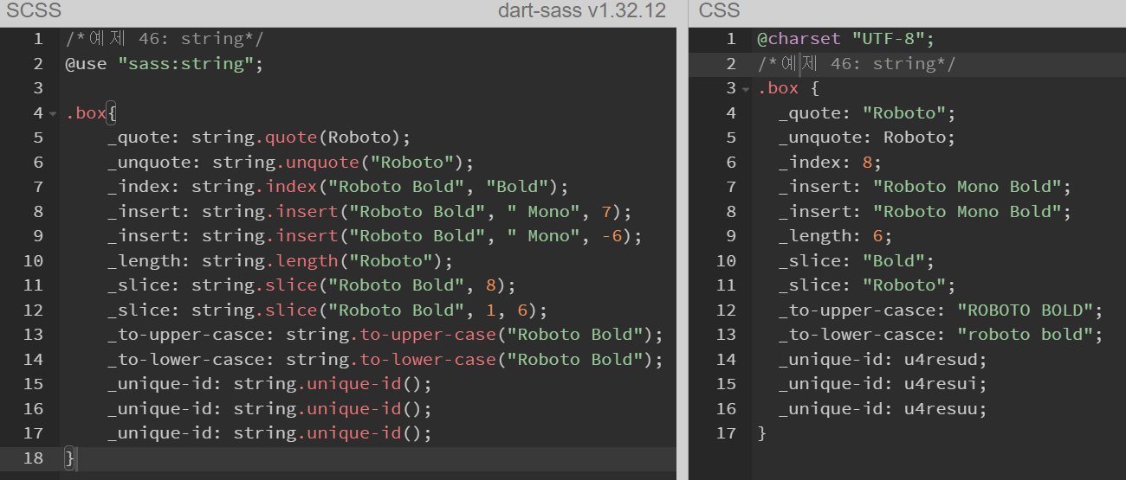
Task: Click the unique-id call on SCSS line 15
Action: click(x=333, y=384)
